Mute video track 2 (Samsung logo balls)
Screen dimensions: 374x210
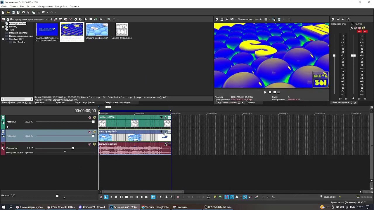(90, 132)
